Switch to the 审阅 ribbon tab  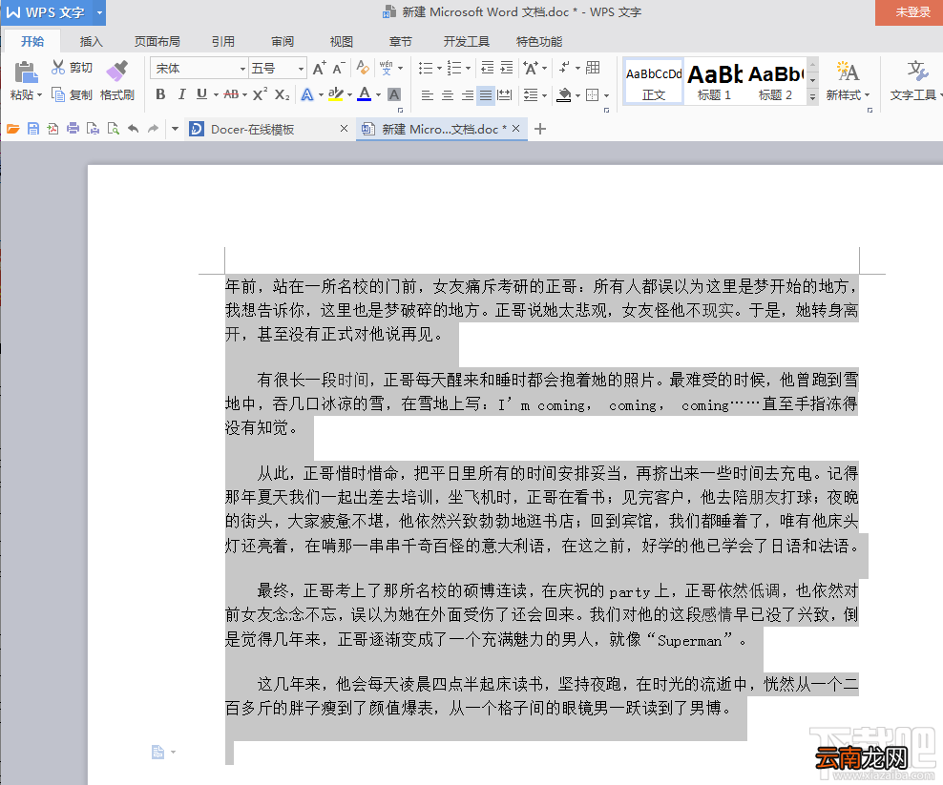point(283,41)
